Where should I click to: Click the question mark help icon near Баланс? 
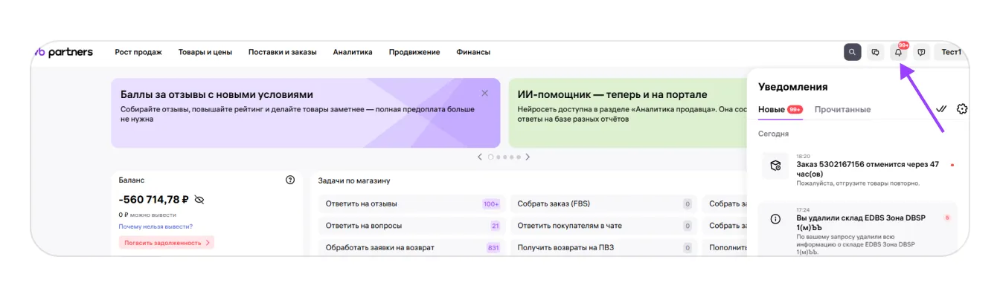tap(290, 180)
